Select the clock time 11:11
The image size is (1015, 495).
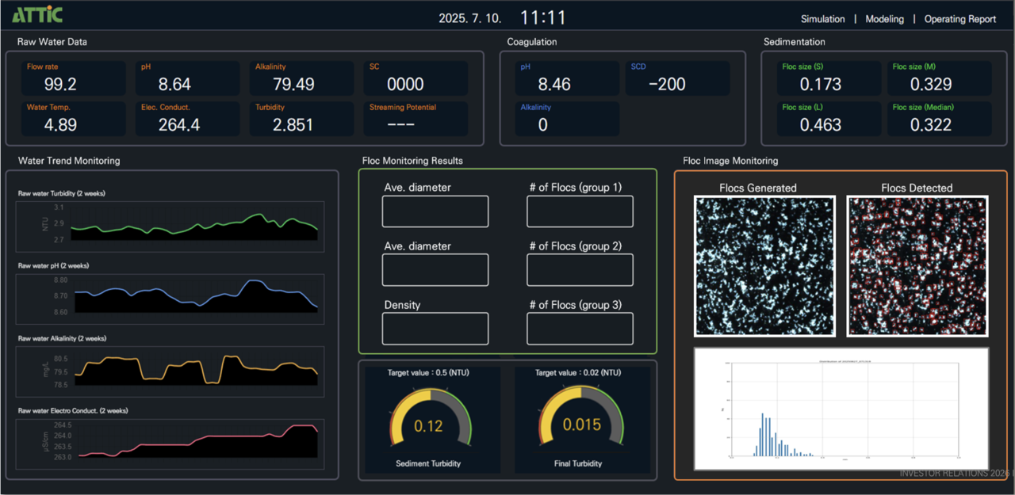543,17
